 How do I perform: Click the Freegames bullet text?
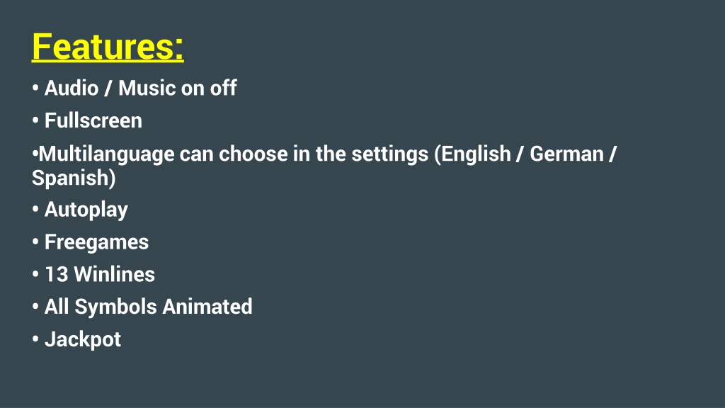tap(96, 242)
